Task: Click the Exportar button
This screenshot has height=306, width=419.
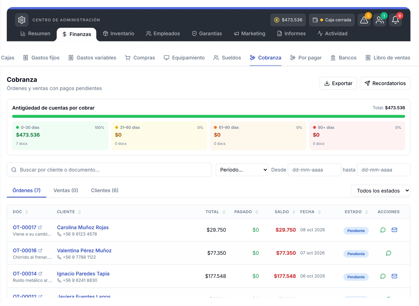Action: pos(338,83)
